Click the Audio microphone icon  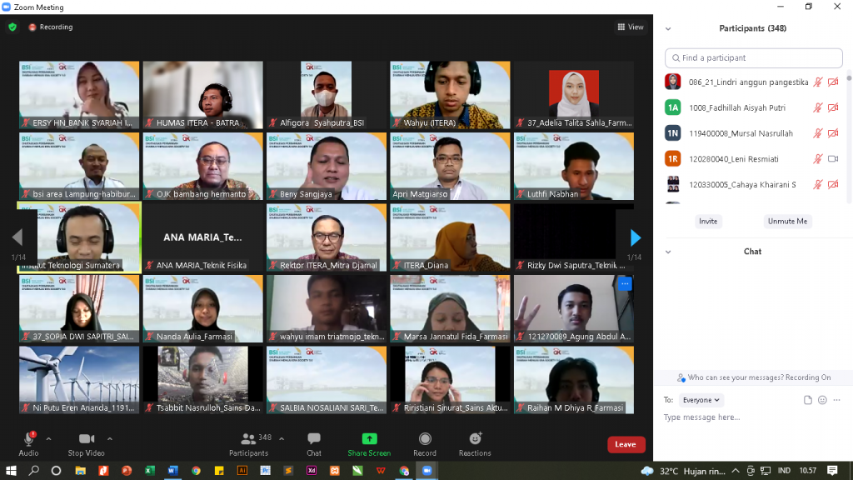(28, 439)
